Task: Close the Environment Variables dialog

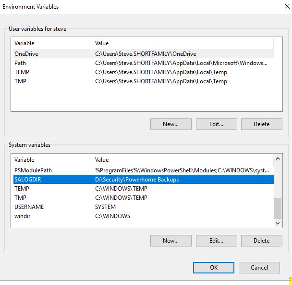Action: [x=287, y=6]
